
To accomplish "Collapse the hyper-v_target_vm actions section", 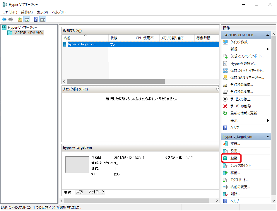I will pos(268,137).
